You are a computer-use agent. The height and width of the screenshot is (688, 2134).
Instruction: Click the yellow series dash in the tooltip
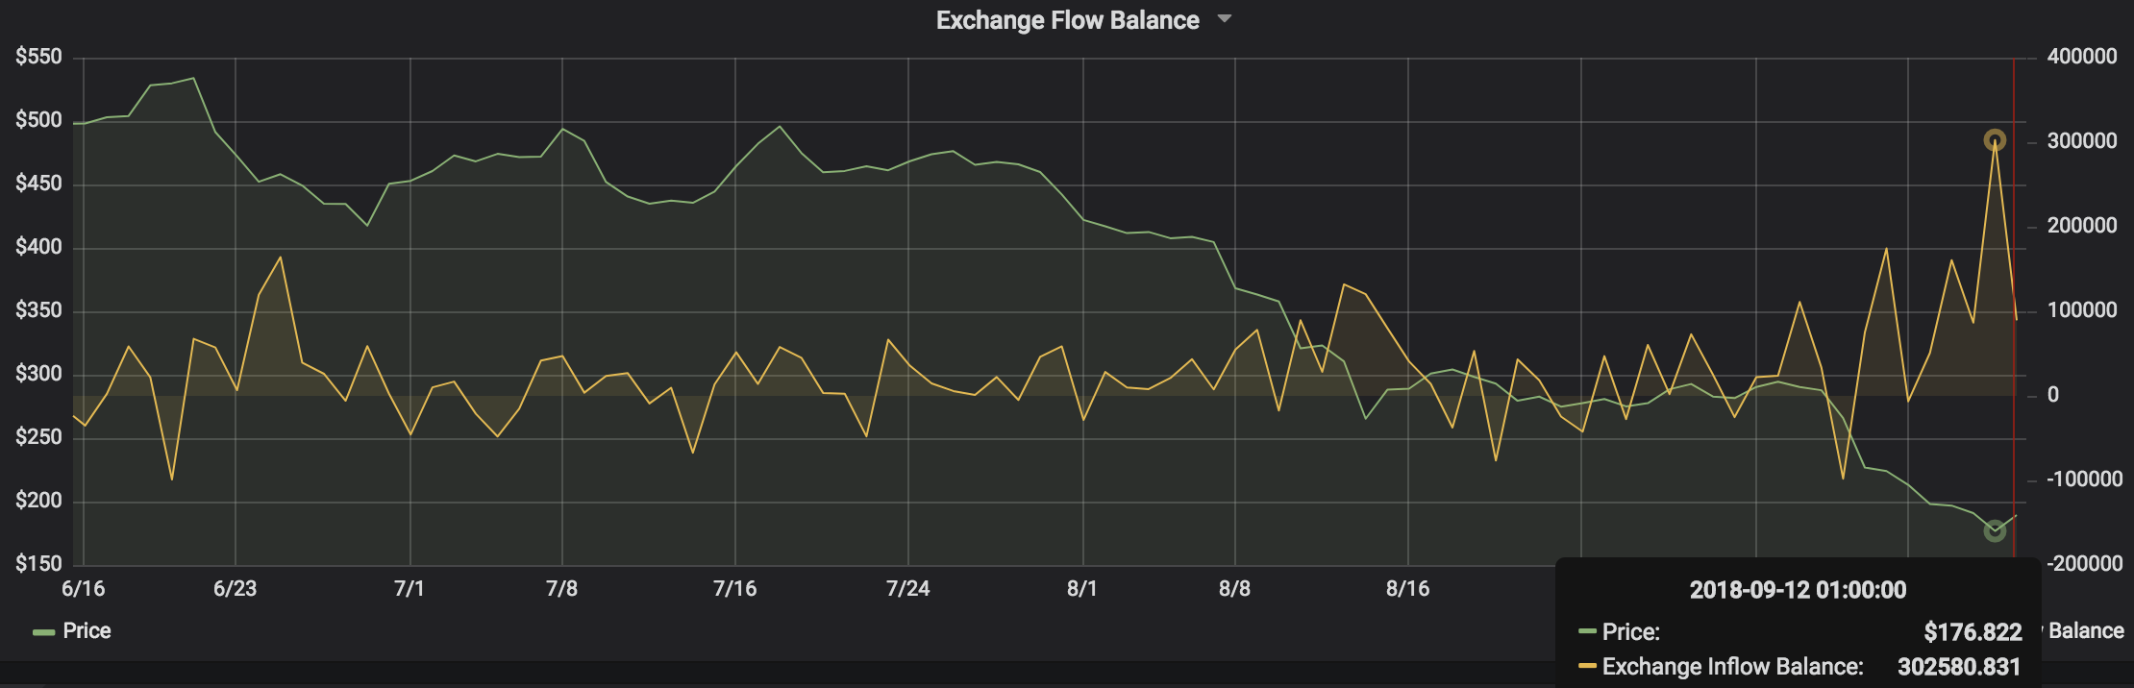pos(1587,666)
